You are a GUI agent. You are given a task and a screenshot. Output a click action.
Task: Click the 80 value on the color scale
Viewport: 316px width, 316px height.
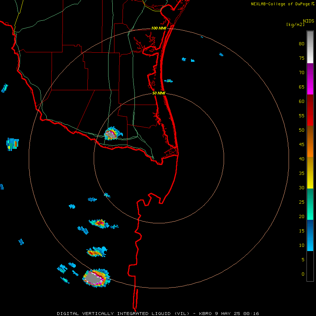(x=302, y=44)
